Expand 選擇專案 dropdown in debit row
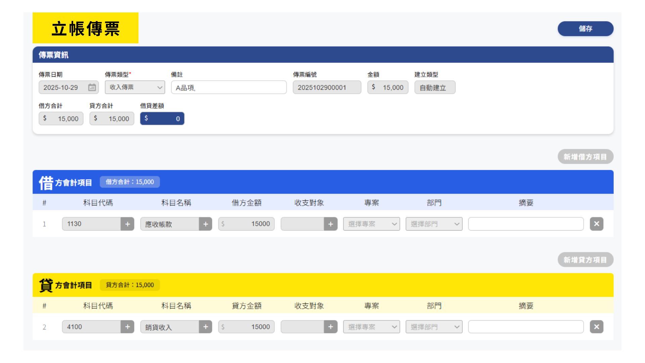Viewport: 645px width, 363px height. point(372,224)
